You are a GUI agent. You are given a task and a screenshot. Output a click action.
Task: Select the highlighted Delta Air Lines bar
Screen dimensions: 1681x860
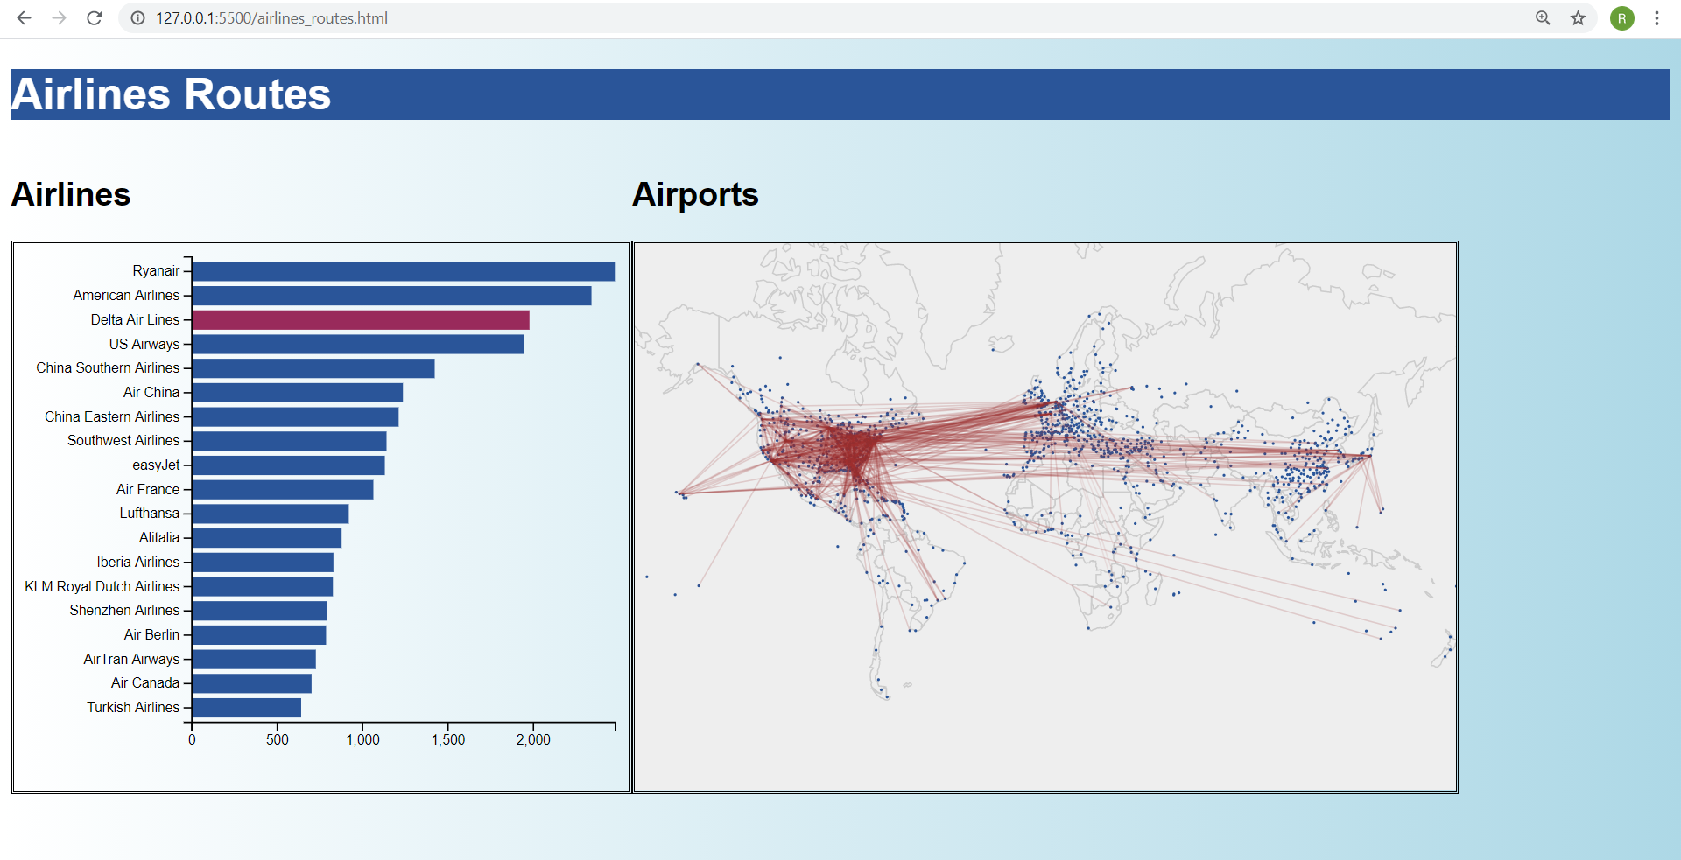pos(359,319)
